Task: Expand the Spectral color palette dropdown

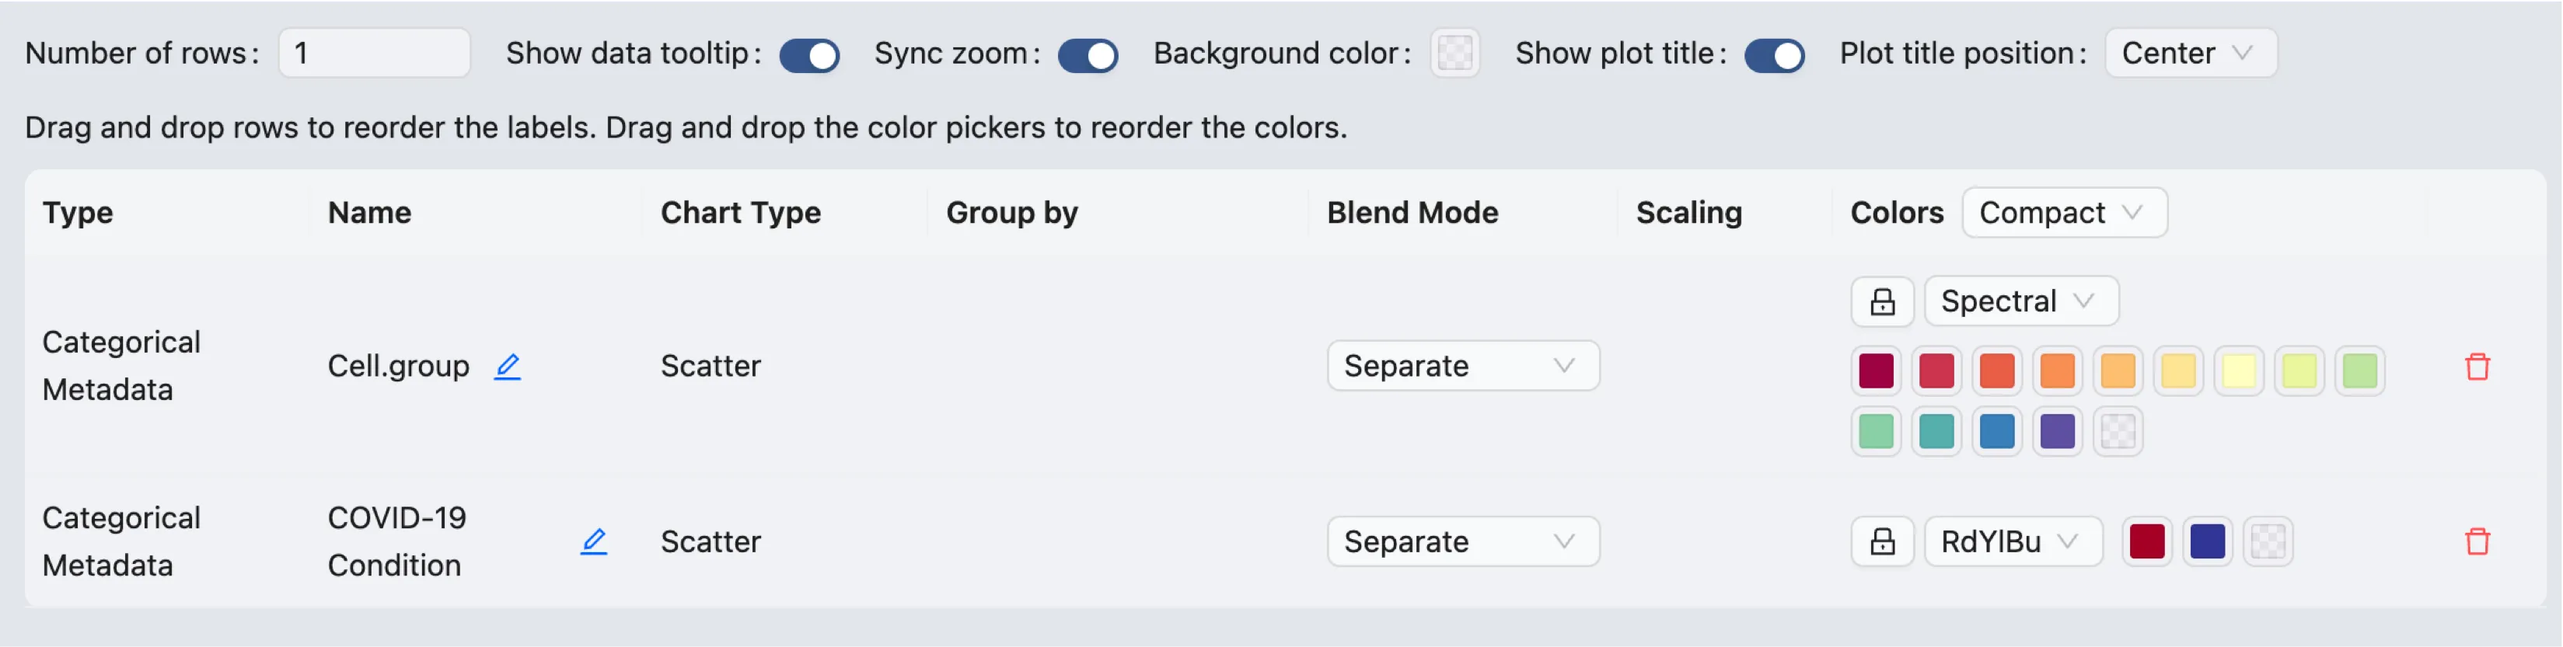Action: coord(2020,301)
